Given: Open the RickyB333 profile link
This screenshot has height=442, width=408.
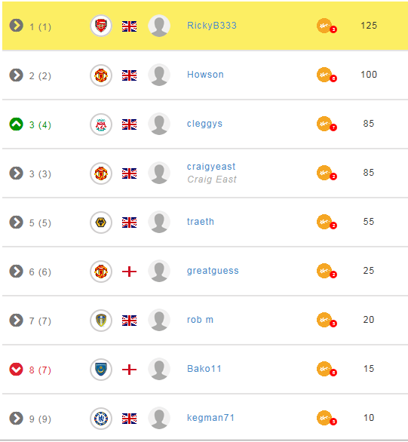Looking at the screenshot, I should coord(212,26).
